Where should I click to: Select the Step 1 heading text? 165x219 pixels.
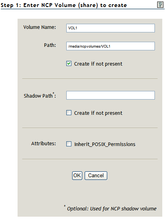pos(64,5)
